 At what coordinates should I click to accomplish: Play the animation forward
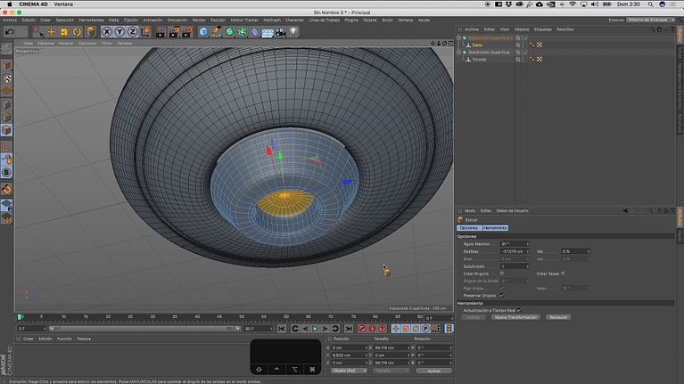(x=315, y=329)
